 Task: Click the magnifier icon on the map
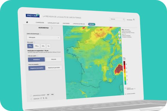pyautogui.click(x=120, y=42)
